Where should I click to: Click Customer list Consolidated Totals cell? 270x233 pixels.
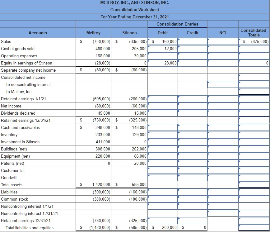(x=254, y=170)
